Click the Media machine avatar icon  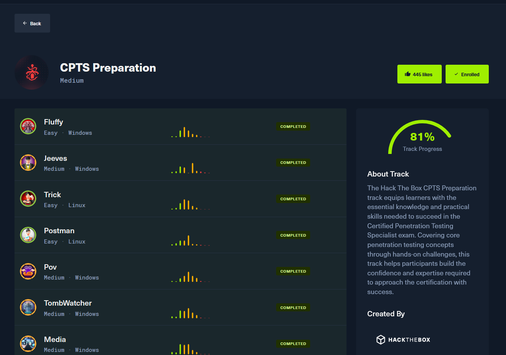(x=28, y=344)
